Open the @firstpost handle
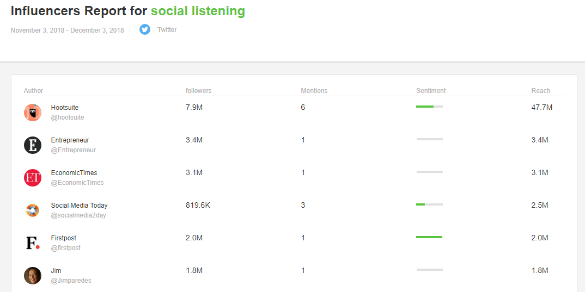This screenshot has width=585, height=292. click(66, 247)
